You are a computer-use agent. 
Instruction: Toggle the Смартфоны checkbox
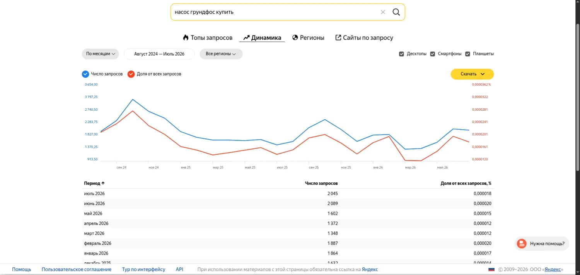(433, 54)
